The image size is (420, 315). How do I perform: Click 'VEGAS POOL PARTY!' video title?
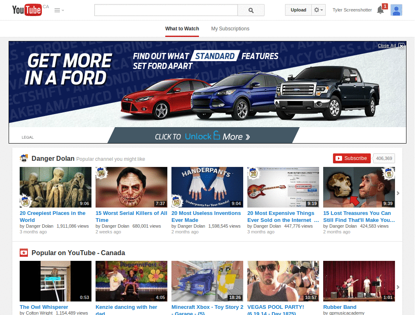pyautogui.click(x=276, y=310)
